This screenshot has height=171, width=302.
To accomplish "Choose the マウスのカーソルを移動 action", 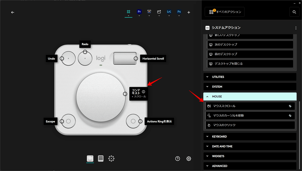I will coord(250,116).
